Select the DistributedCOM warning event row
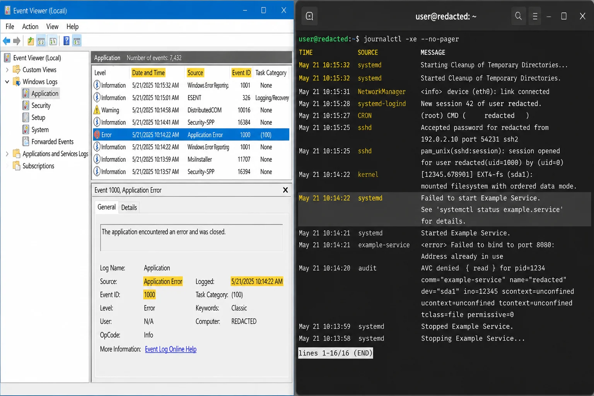Screen dimensions: 594x396 point(191,110)
